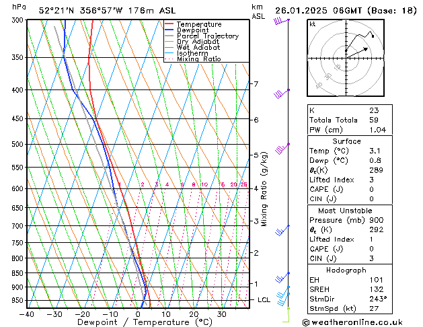Click the Mixing Ratio legend entry
The width and height of the screenshot is (423, 327).
tap(198, 59)
